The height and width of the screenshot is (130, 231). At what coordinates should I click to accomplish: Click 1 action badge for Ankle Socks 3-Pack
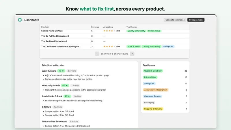pyautogui.click(x=77, y=96)
